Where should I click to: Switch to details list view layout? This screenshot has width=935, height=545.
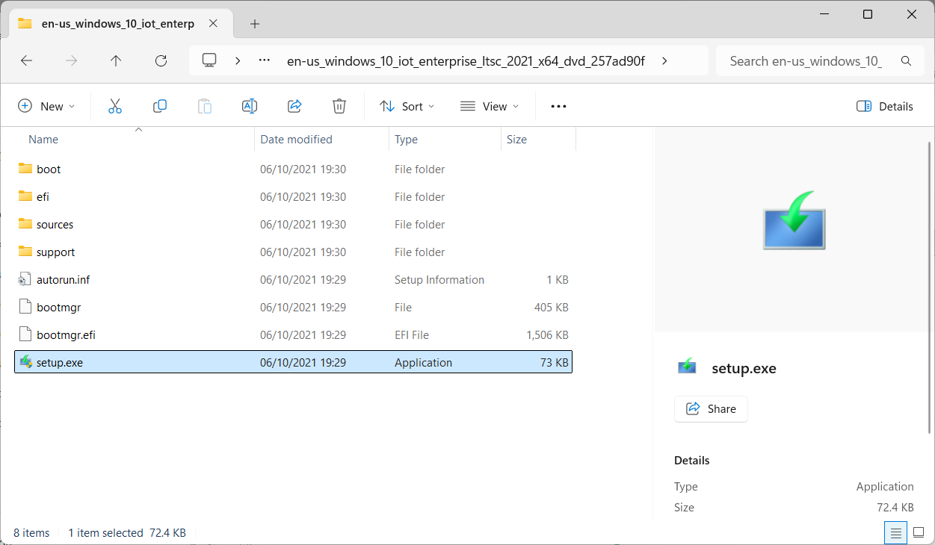[895, 533]
